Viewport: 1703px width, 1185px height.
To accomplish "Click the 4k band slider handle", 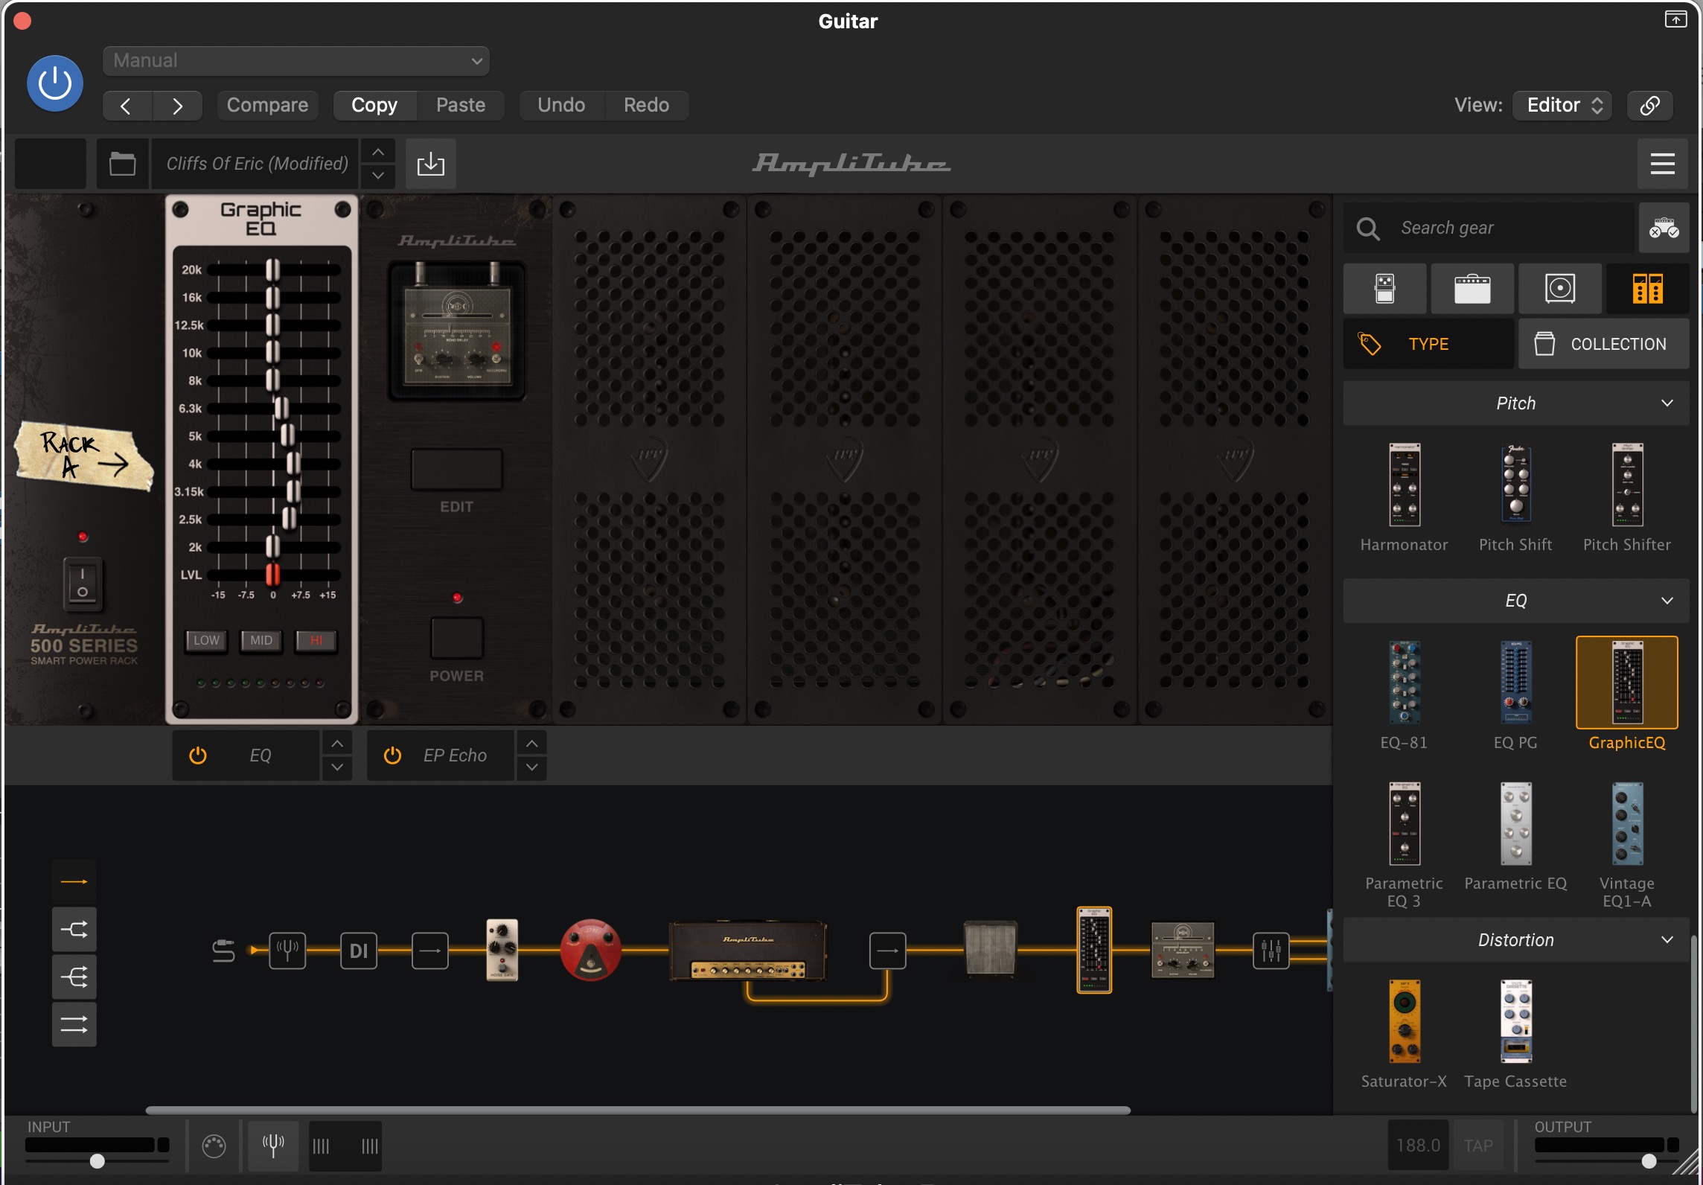I will click(293, 464).
